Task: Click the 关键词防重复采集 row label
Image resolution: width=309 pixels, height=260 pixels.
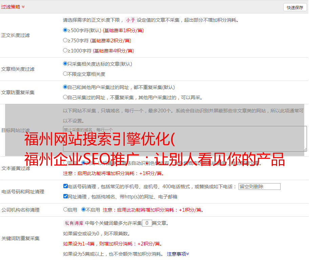Action: [x=20, y=238]
